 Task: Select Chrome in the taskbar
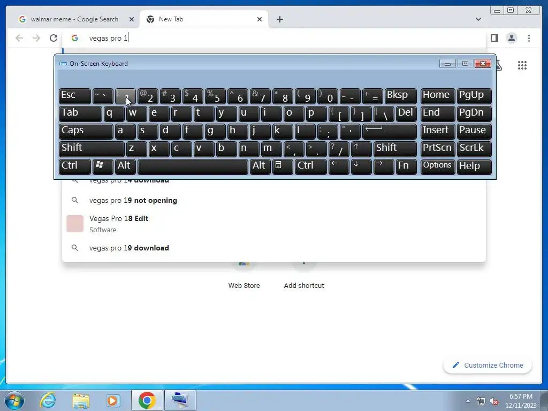click(147, 400)
